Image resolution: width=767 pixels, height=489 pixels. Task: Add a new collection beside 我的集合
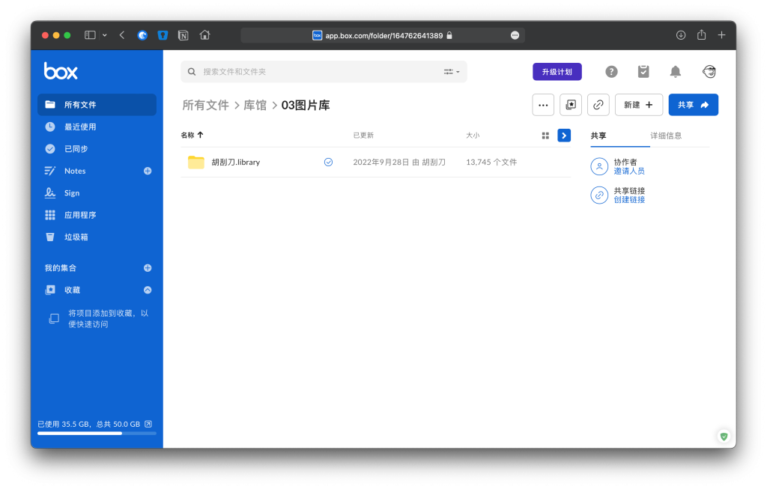click(x=148, y=268)
